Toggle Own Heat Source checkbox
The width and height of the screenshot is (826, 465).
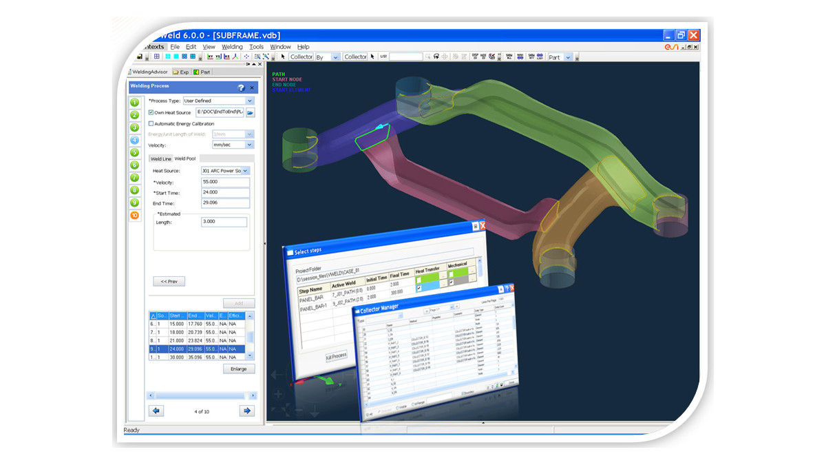[151, 112]
